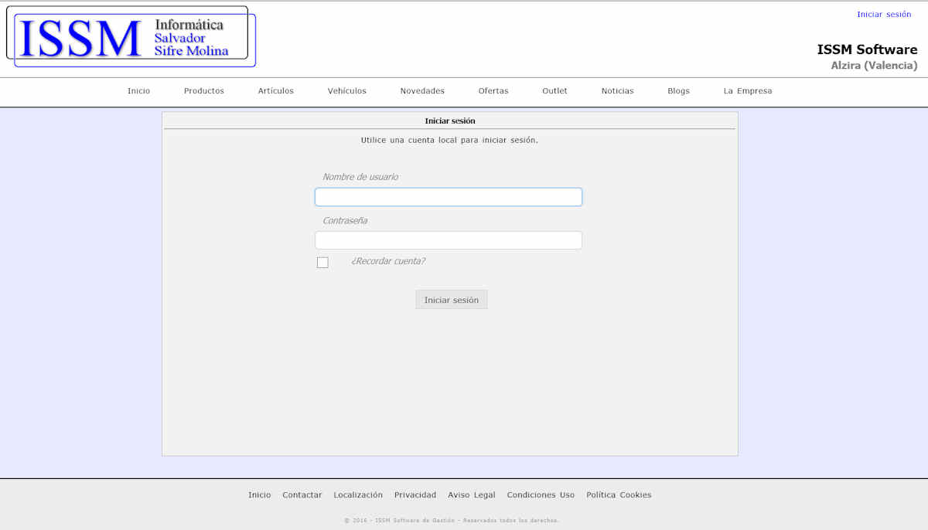Visit the Localización page

pyautogui.click(x=358, y=494)
